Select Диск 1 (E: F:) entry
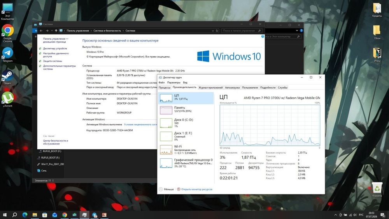The height and width of the screenshot is (219, 389). pos(186,136)
